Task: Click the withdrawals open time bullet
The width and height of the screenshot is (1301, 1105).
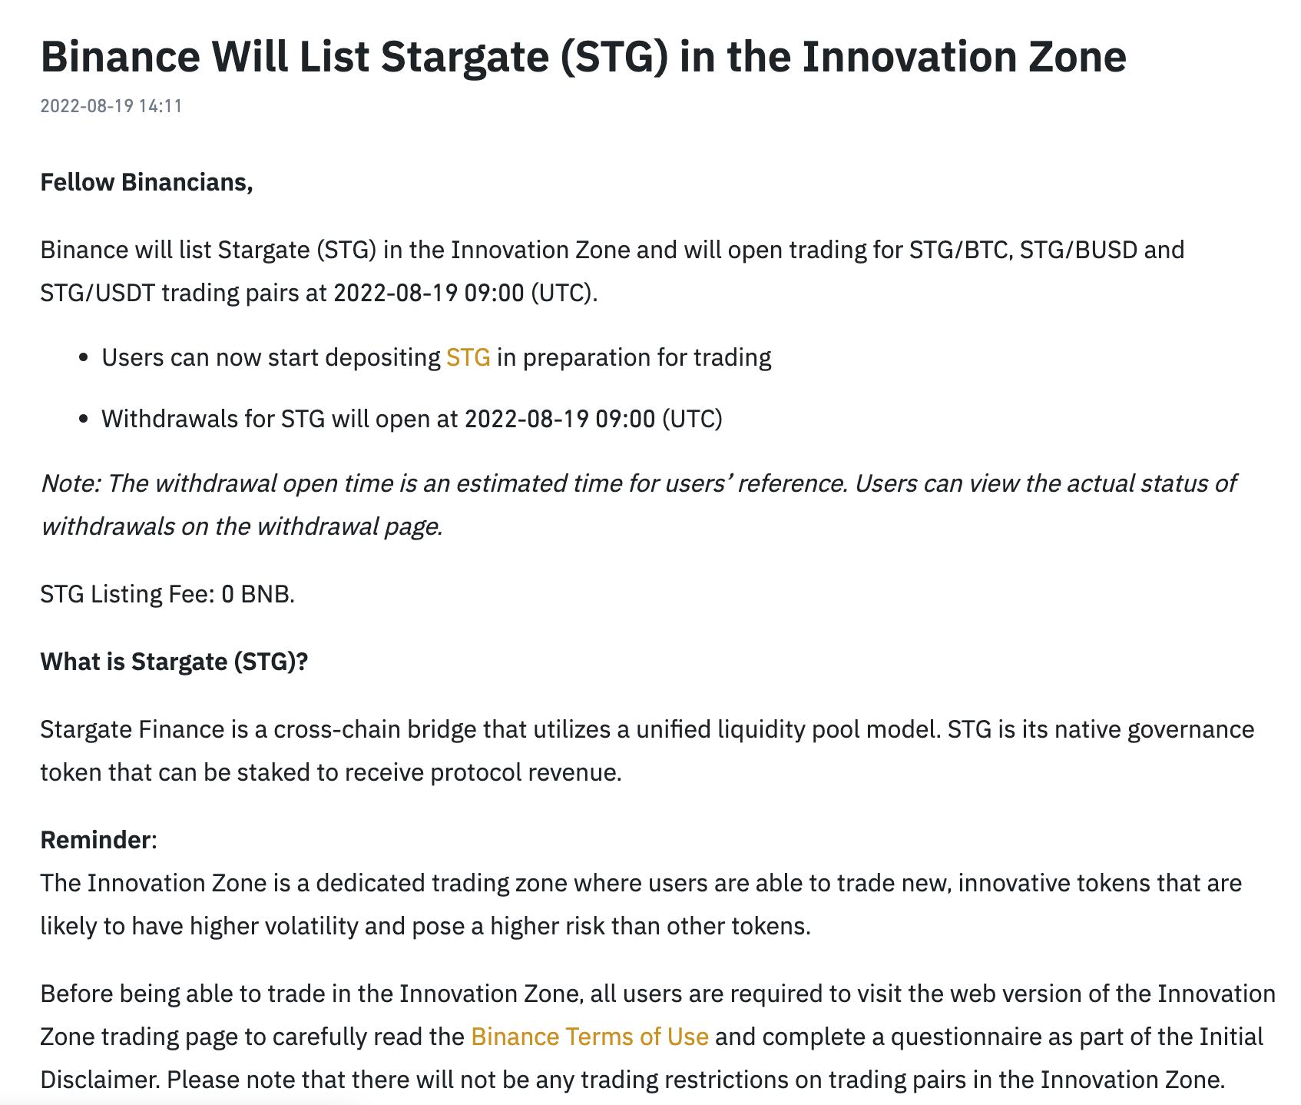Action: [412, 420]
